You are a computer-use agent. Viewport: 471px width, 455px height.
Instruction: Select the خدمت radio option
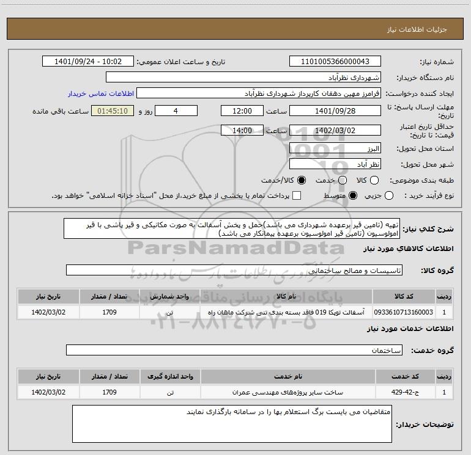pos(343,180)
